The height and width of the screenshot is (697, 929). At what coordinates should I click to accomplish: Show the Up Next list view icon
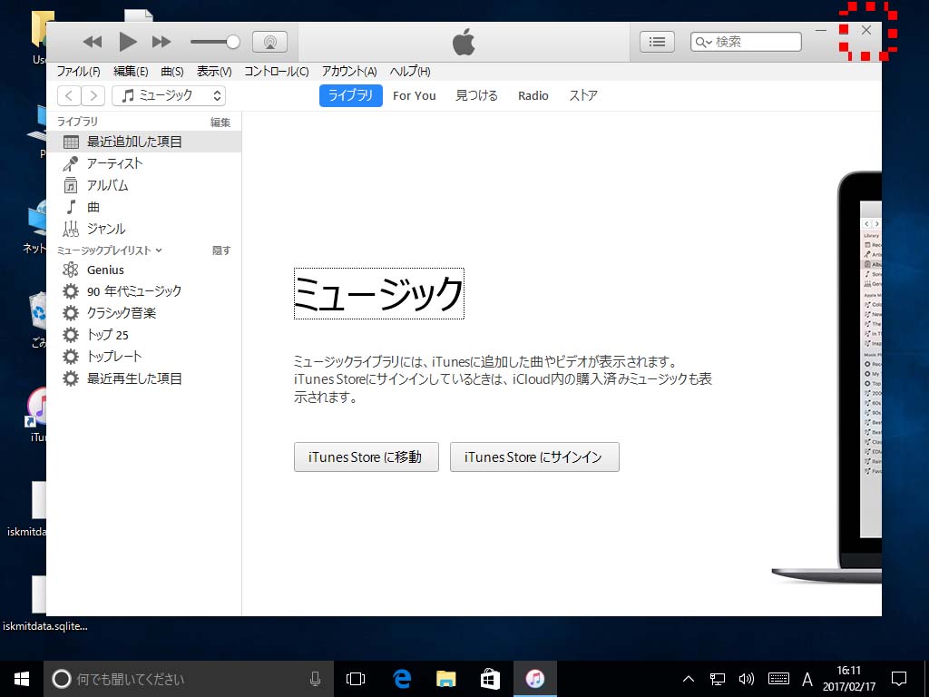[657, 42]
